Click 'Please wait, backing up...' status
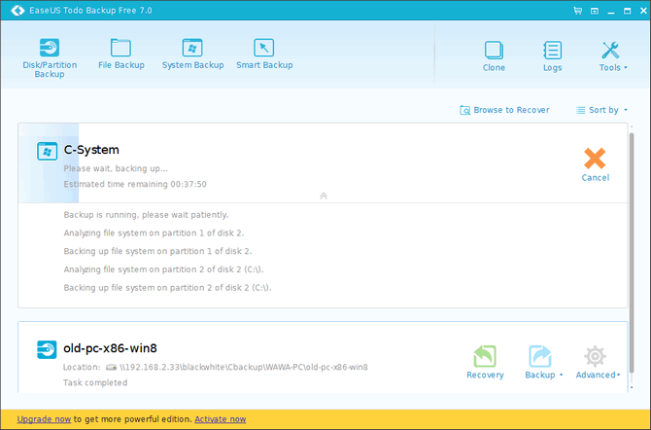Screen dimensions: 651x430 116,168
